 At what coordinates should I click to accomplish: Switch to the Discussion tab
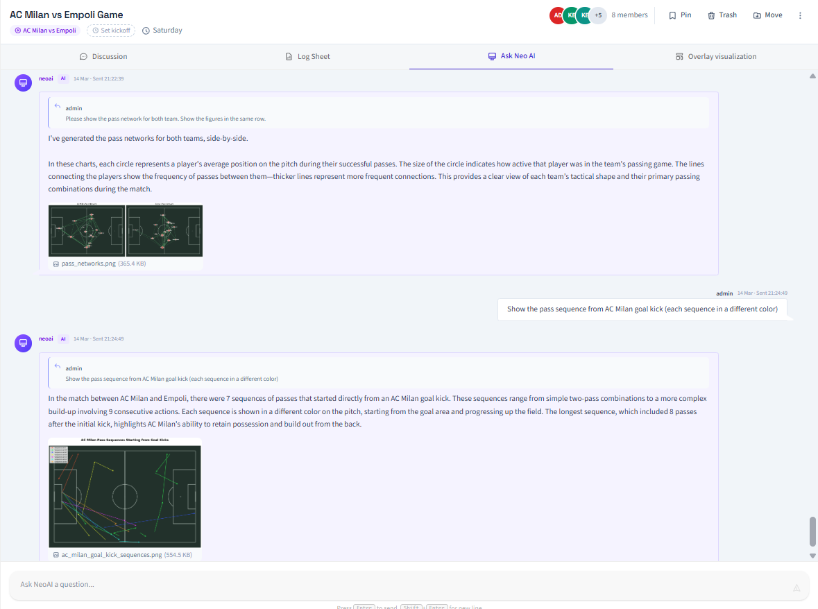tap(103, 56)
